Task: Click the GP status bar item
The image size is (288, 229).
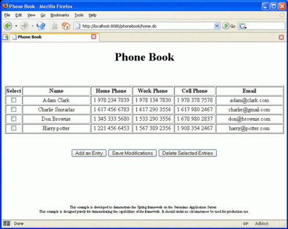Action: [245, 223]
